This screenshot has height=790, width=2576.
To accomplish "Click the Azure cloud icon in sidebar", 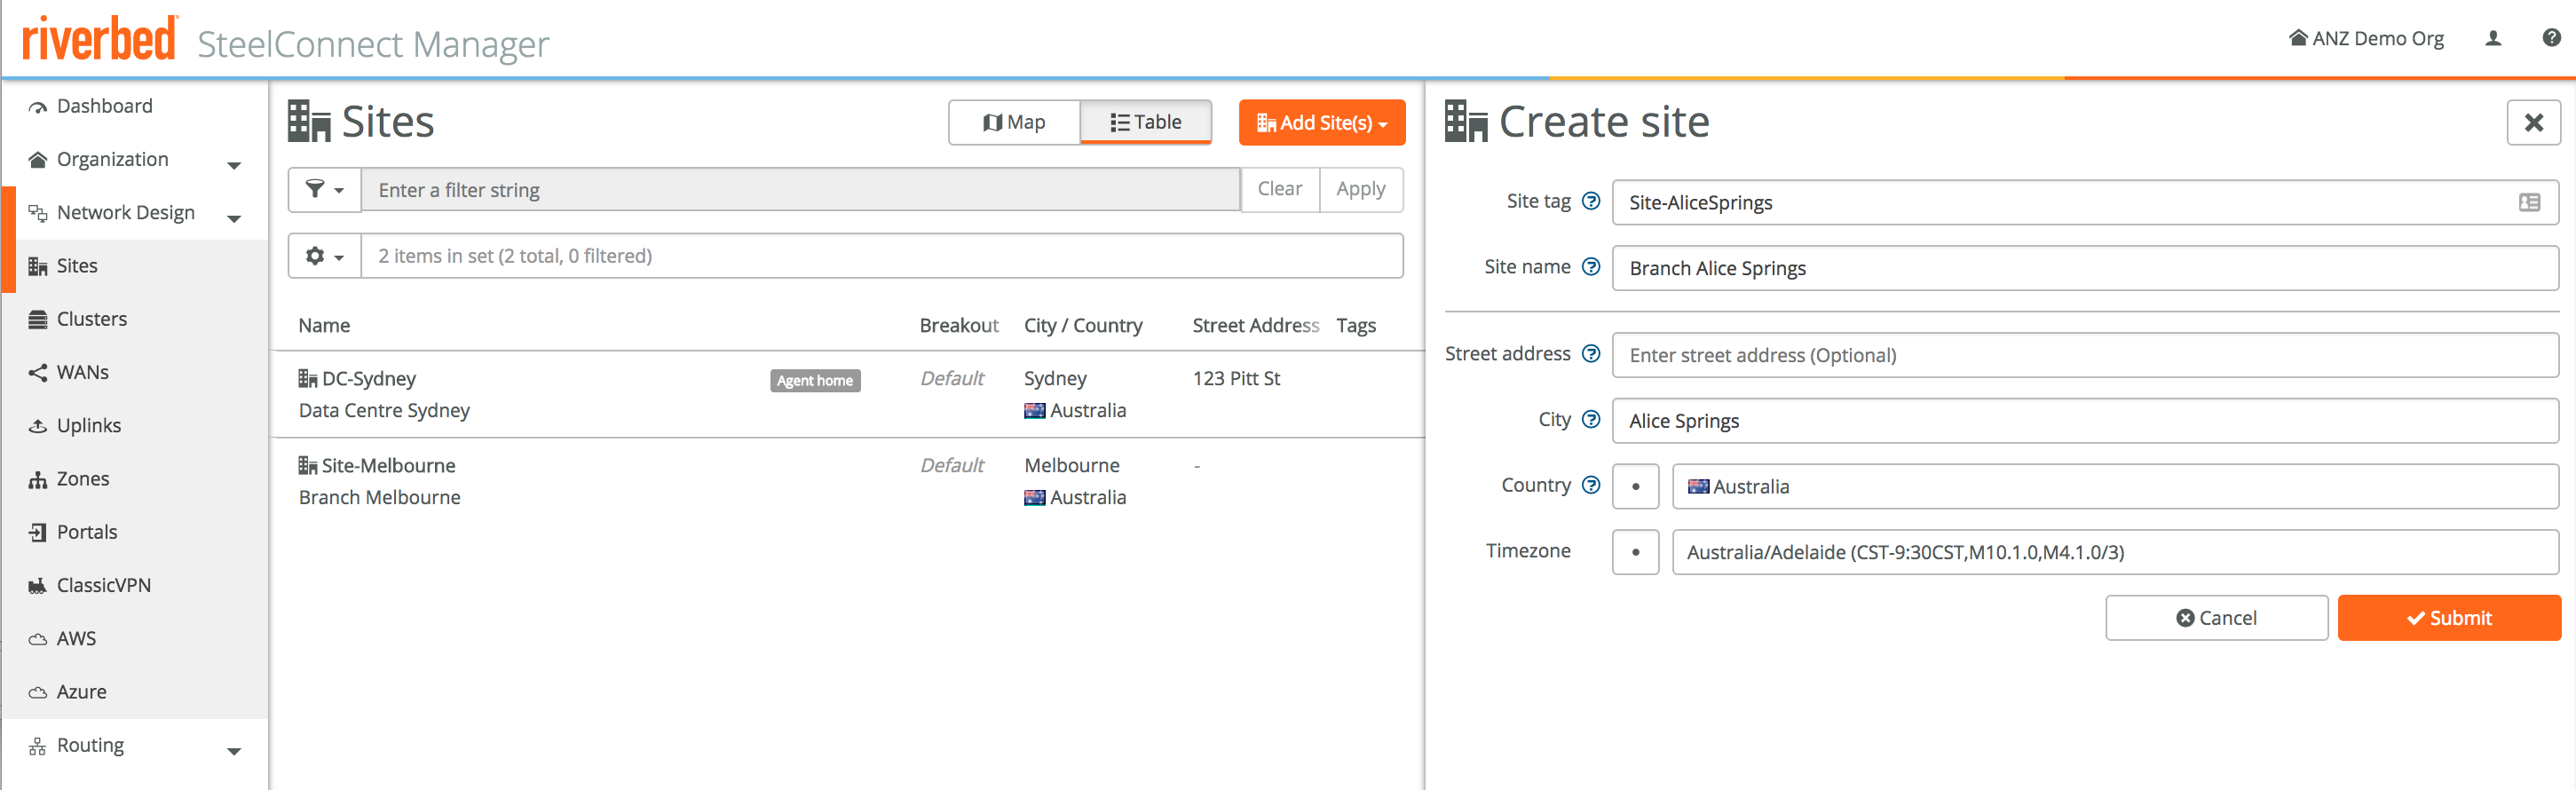I will coord(38,692).
